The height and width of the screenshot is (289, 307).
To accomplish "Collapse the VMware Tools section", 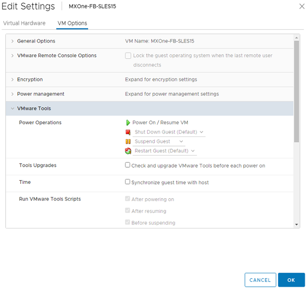I will [x=12, y=109].
